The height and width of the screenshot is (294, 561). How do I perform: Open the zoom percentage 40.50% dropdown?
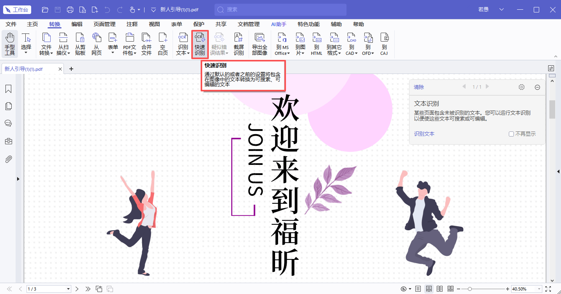[540, 289]
